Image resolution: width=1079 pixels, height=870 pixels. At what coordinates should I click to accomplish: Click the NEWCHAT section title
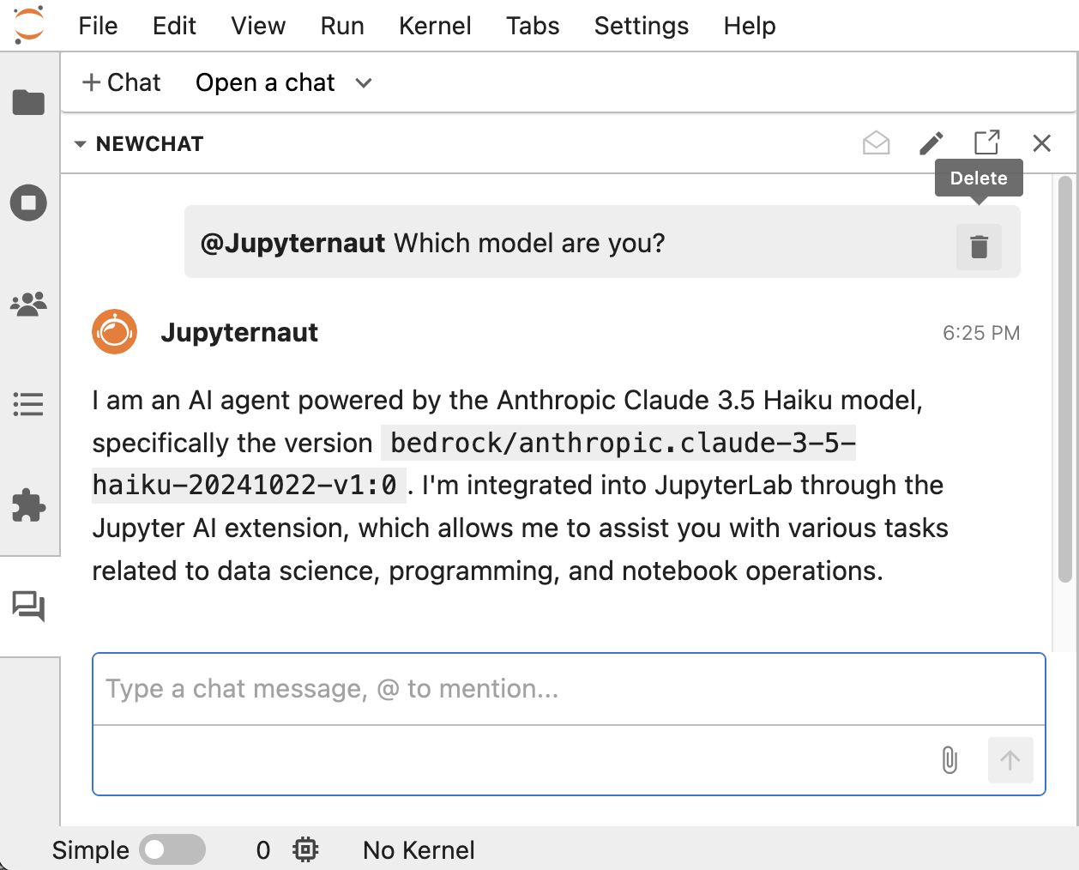[149, 144]
